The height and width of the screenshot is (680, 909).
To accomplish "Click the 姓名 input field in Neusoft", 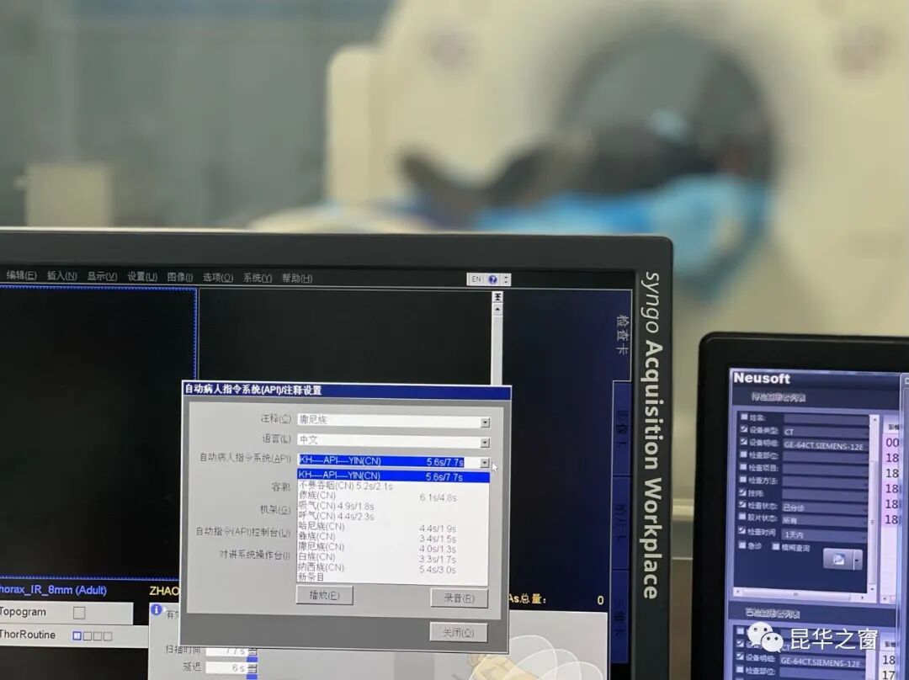I will 827,418.
